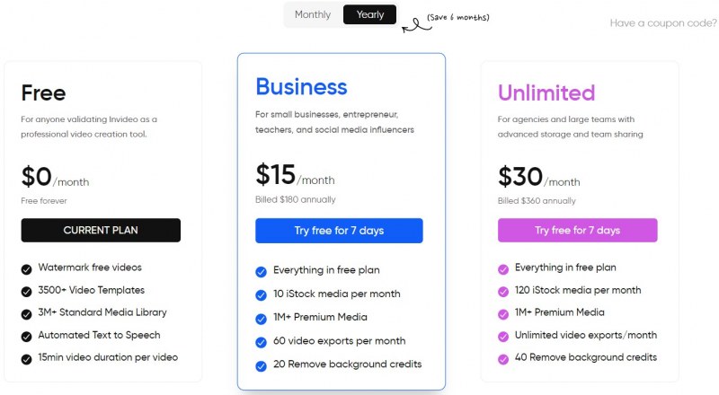The height and width of the screenshot is (395, 719).
Task: Click blue check next to 20 Remove background credits
Action: (x=261, y=366)
